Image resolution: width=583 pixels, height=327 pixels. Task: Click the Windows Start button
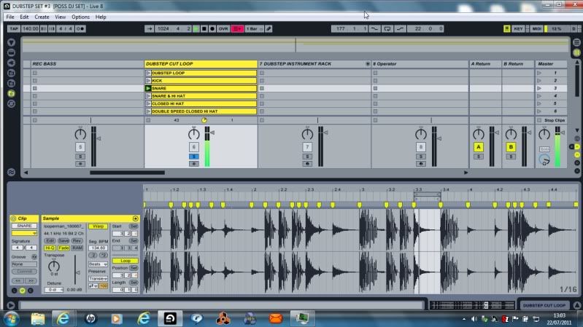[x=12, y=318]
